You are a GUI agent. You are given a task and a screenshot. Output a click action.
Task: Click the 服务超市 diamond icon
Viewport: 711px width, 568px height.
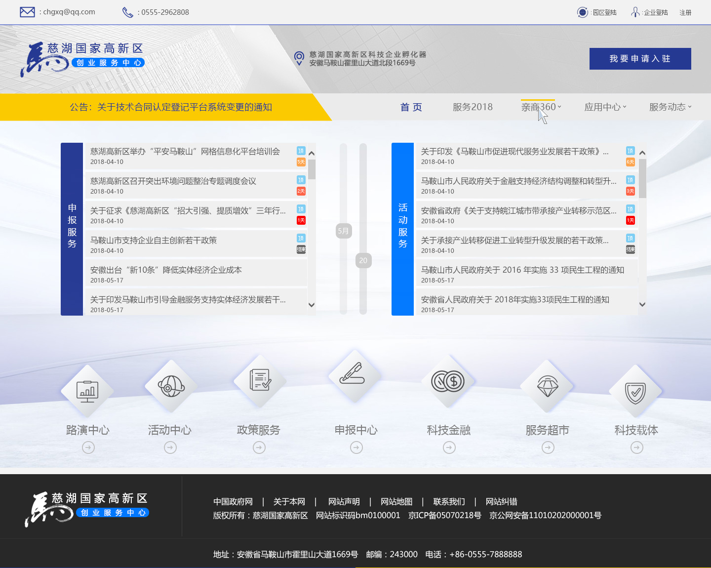pyautogui.click(x=547, y=386)
